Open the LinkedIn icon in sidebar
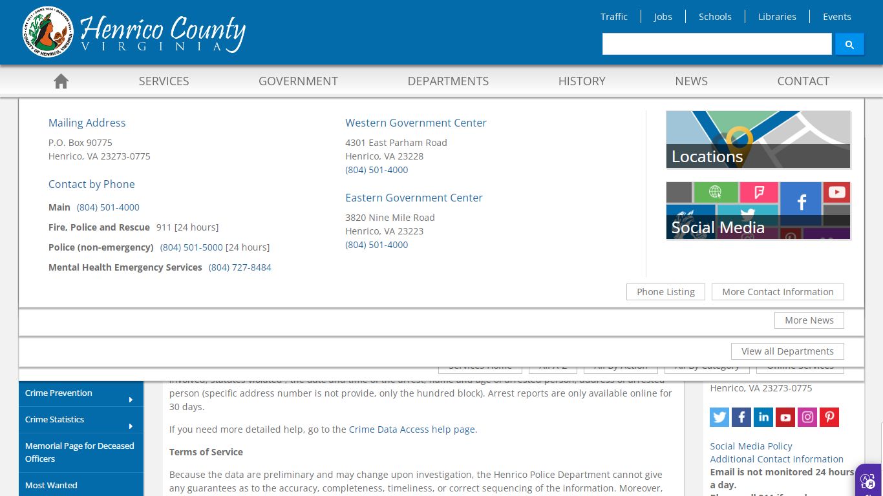Viewport: 883px width, 496px height. (x=763, y=417)
